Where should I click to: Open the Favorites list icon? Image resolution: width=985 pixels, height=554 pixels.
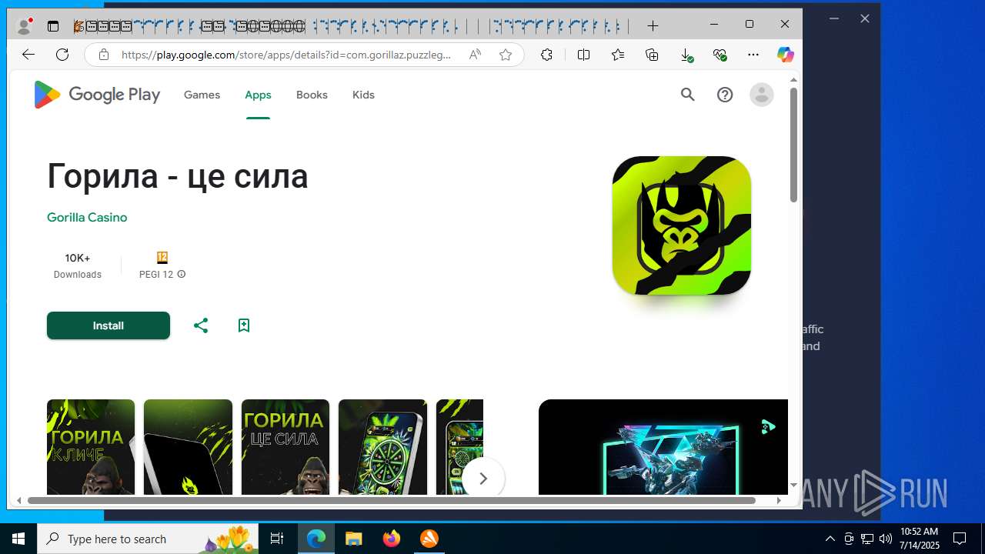point(618,55)
